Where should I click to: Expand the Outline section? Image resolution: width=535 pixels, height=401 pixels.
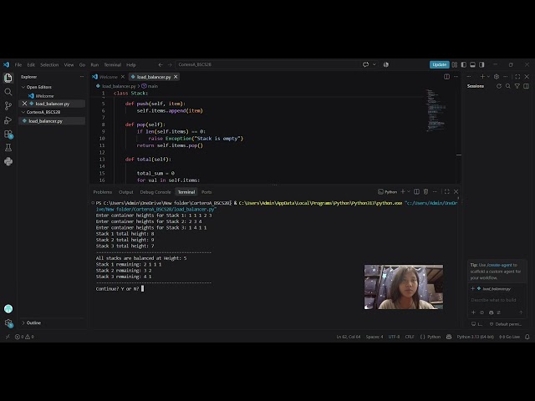click(32, 323)
